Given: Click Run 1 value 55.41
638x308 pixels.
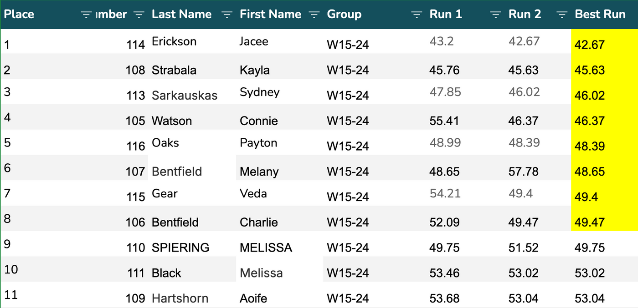Looking at the screenshot, I should tap(444, 121).
